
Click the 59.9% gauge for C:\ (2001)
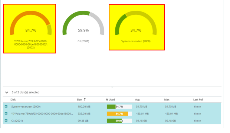(x=83, y=23)
